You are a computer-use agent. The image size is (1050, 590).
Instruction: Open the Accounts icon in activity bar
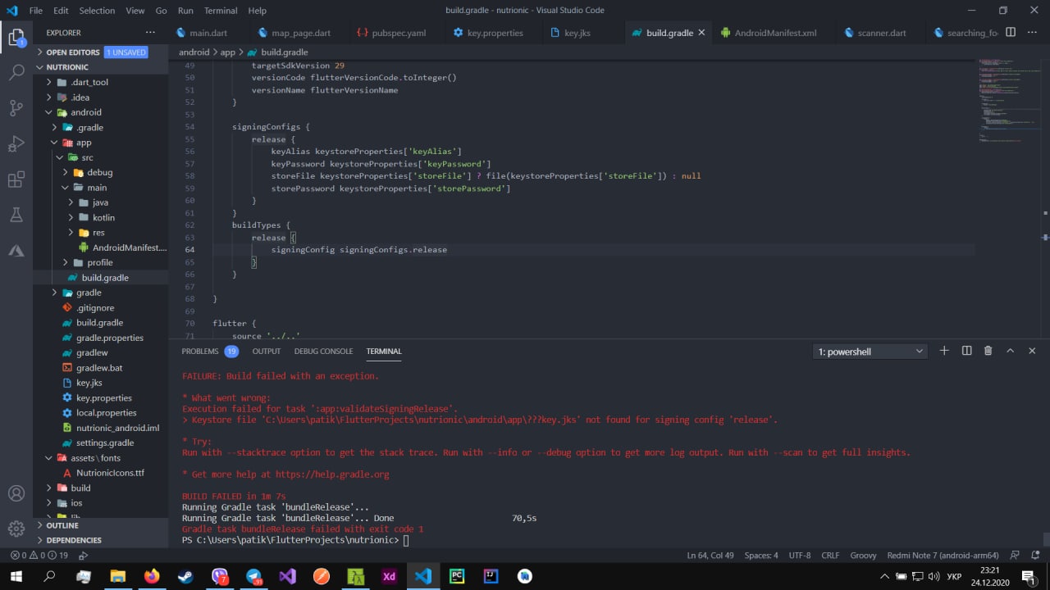pyautogui.click(x=16, y=493)
